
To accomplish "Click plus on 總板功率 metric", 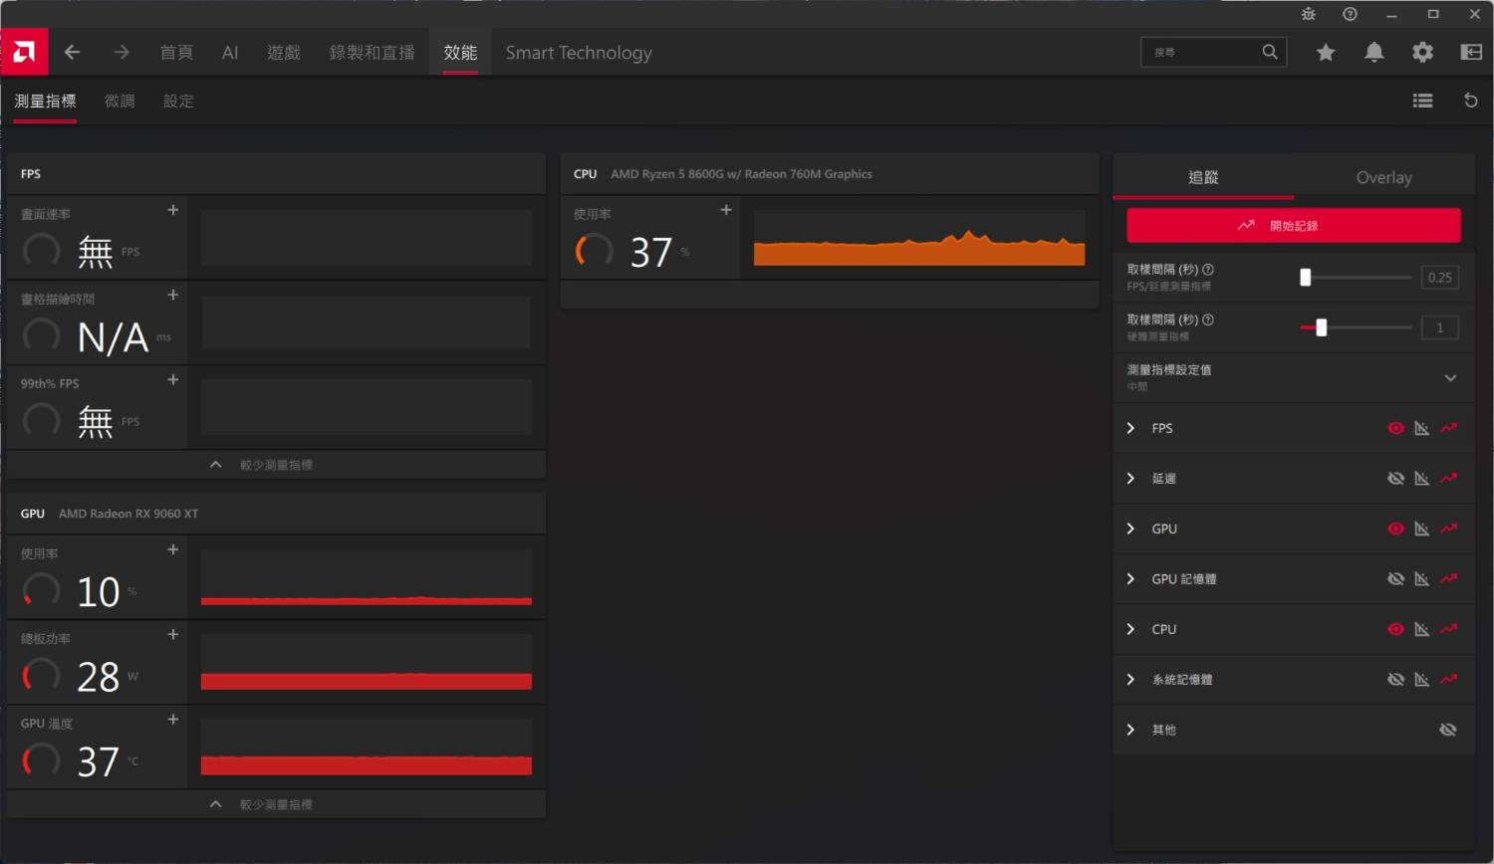I will pos(173,634).
